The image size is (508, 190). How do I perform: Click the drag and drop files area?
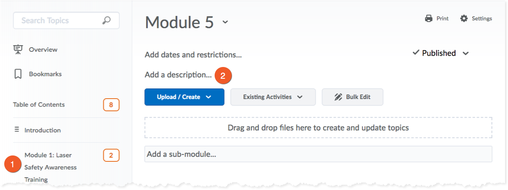[x=318, y=127]
